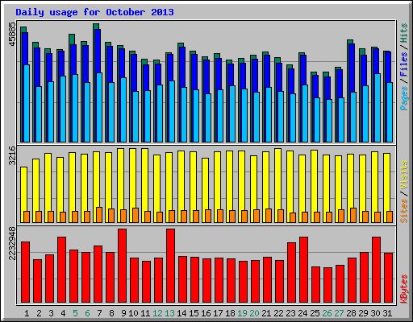The width and height of the screenshot is (413, 322).
Task: Select day label 9 on the x-axis
Action: point(123,313)
